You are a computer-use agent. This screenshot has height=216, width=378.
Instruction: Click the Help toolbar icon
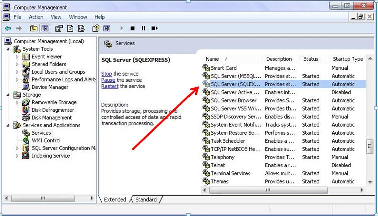95,29
